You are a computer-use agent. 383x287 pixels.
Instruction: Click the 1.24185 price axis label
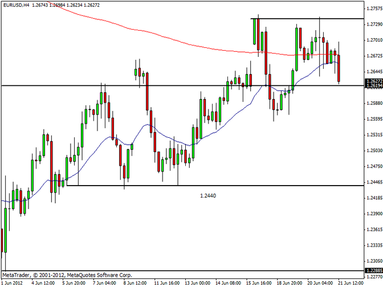click(372, 198)
